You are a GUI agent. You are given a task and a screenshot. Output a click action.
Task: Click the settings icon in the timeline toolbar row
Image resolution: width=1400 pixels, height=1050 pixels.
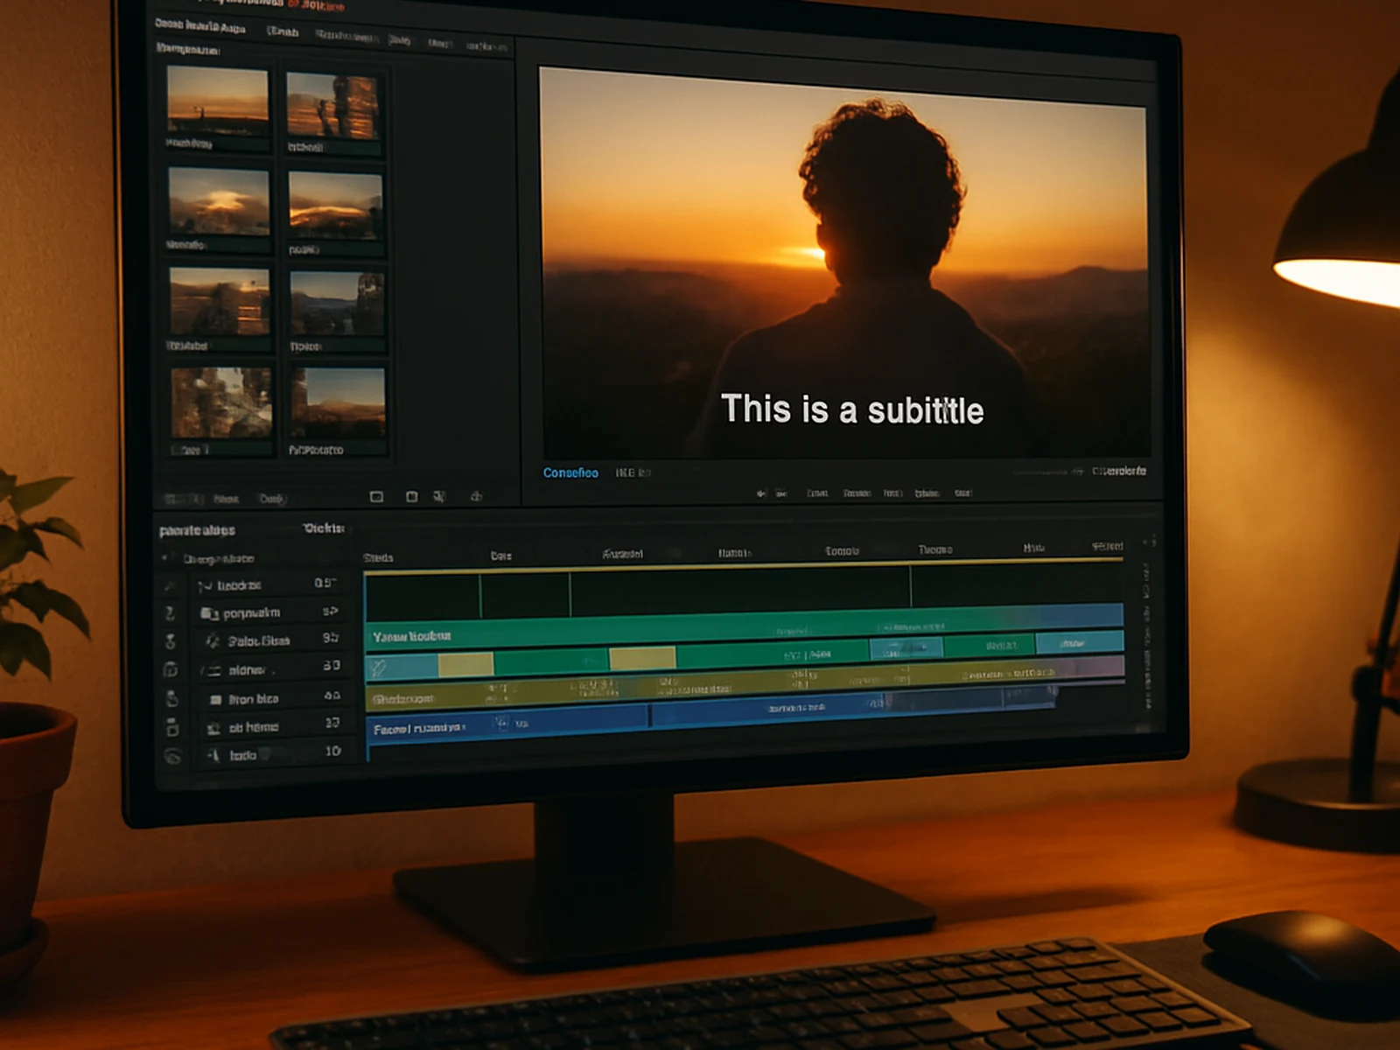pyautogui.click(x=440, y=497)
